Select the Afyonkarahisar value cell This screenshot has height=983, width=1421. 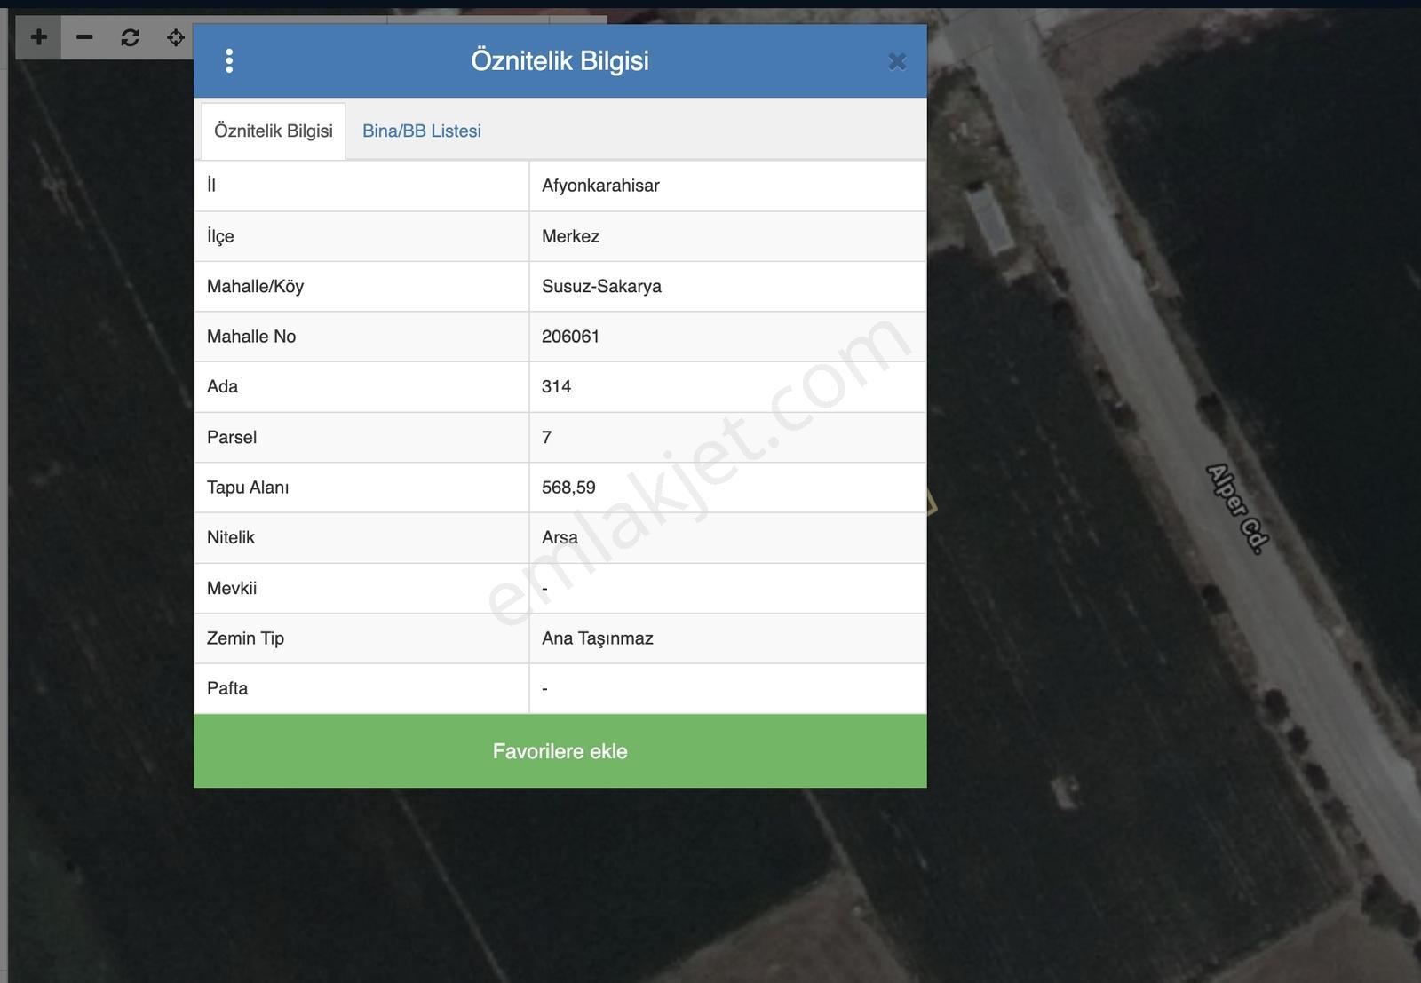click(727, 186)
